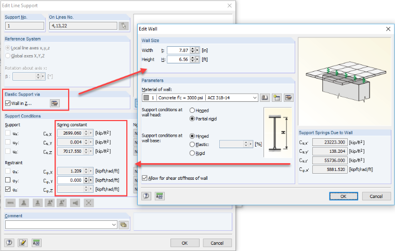
Task: Click the On Lines No. field showing 4,13,22
Action: [x=83, y=25]
